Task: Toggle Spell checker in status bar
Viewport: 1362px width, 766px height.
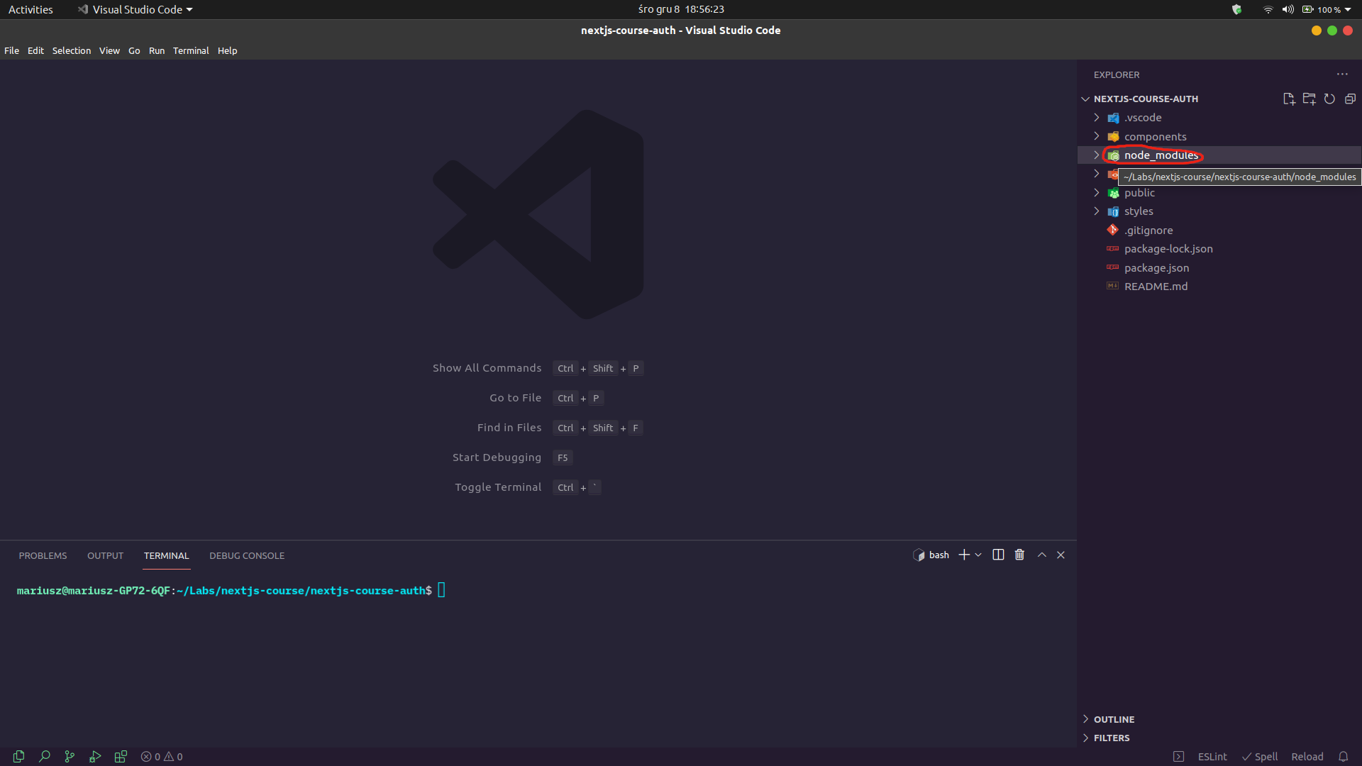Action: point(1260,757)
